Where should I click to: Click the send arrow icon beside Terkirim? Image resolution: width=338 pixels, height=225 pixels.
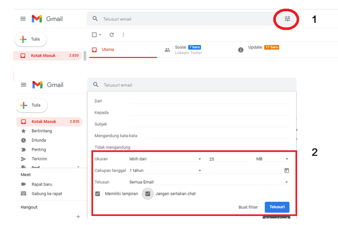pos(23,159)
